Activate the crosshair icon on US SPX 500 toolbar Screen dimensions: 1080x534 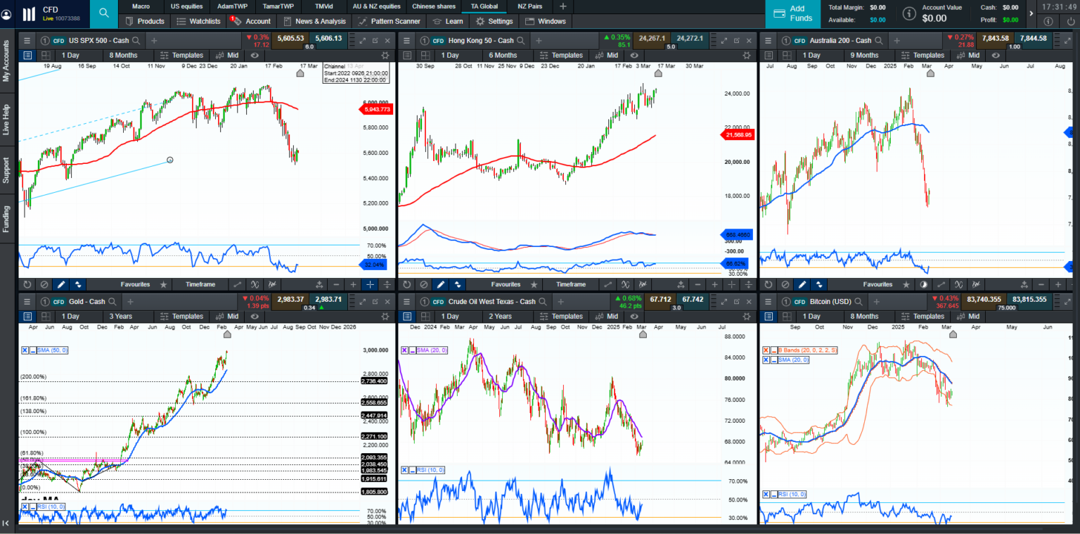[x=371, y=284]
